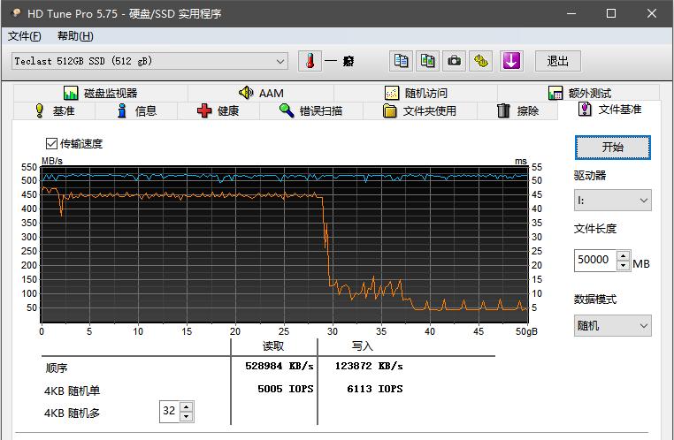Screen dimensions: 674x440
Task: Open the 磁盘监视器 disk monitor tab
Action: (x=101, y=93)
